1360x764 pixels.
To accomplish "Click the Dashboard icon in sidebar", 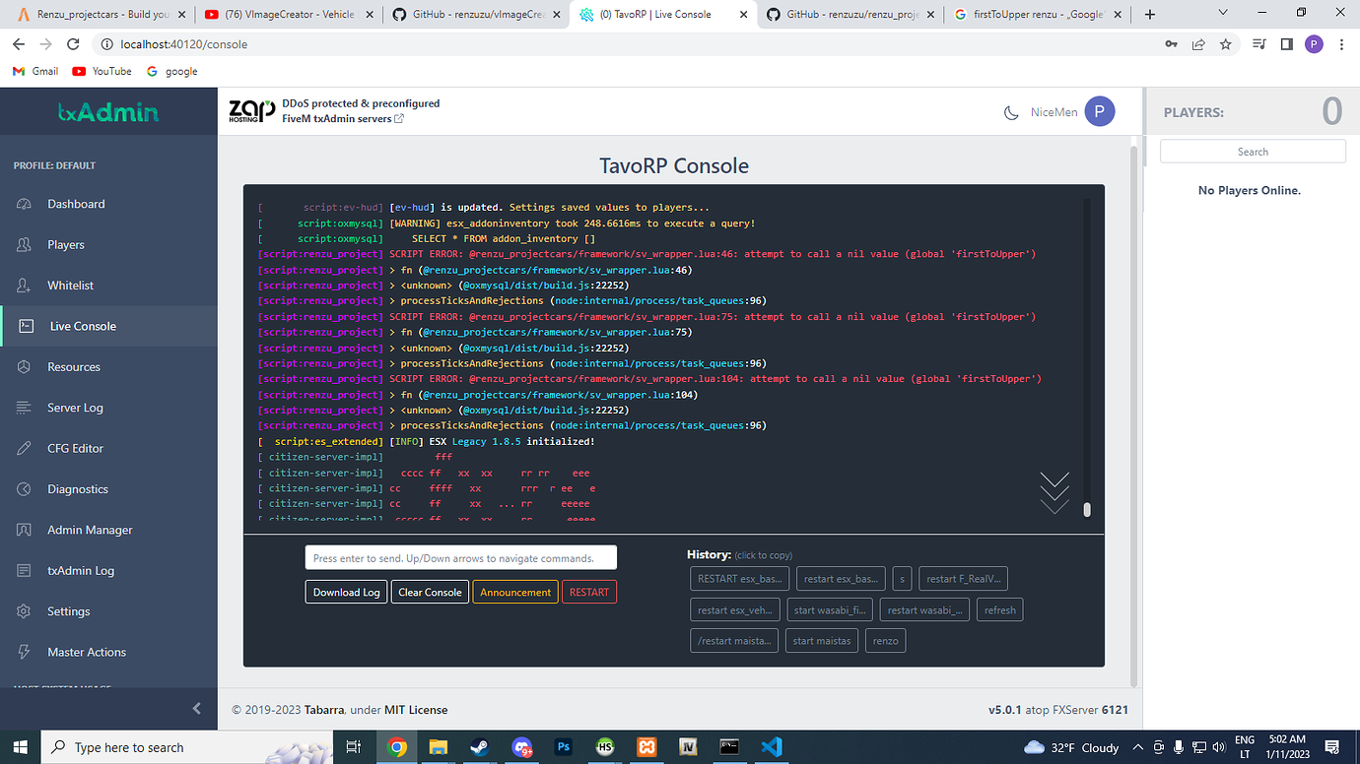I will [25, 204].
